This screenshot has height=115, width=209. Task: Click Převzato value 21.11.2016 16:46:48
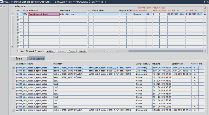pos(162,87)
